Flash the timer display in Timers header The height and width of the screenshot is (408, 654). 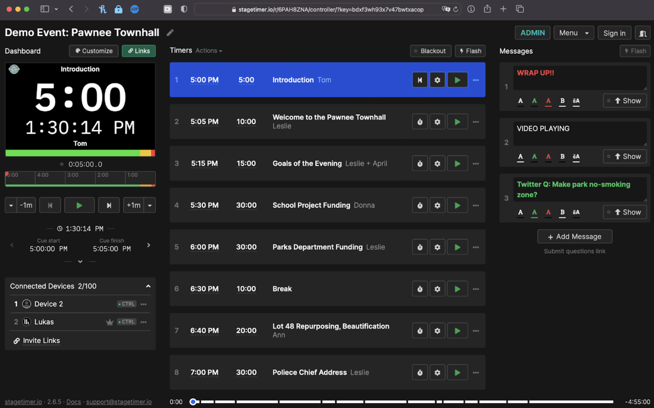tap(470, 51)
